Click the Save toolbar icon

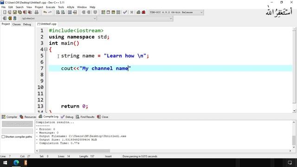[x=14, y=13]
